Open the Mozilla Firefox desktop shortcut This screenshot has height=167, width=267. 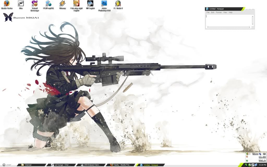(x=7, y=5)
